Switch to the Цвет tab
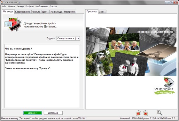The width and height of the screenshot is (179, 121). coord(45,12)
